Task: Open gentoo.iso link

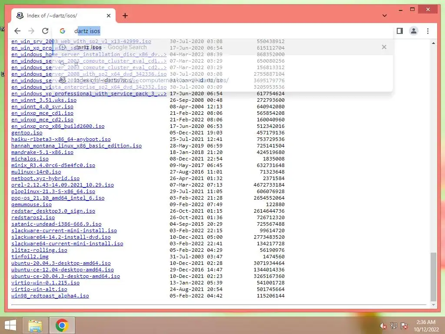Action: (27, 133)
